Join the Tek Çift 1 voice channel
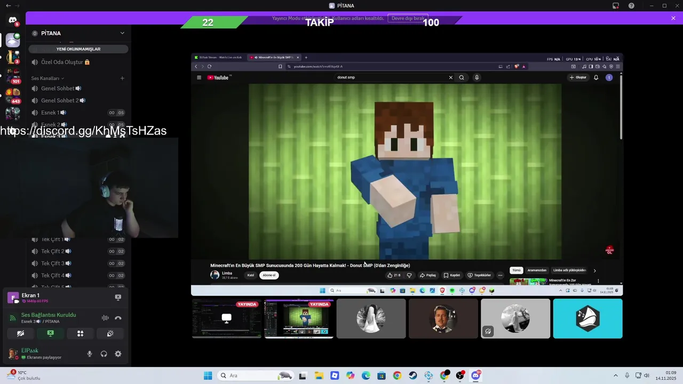This screenshot has width=683, height=384. tap(78, 239)
